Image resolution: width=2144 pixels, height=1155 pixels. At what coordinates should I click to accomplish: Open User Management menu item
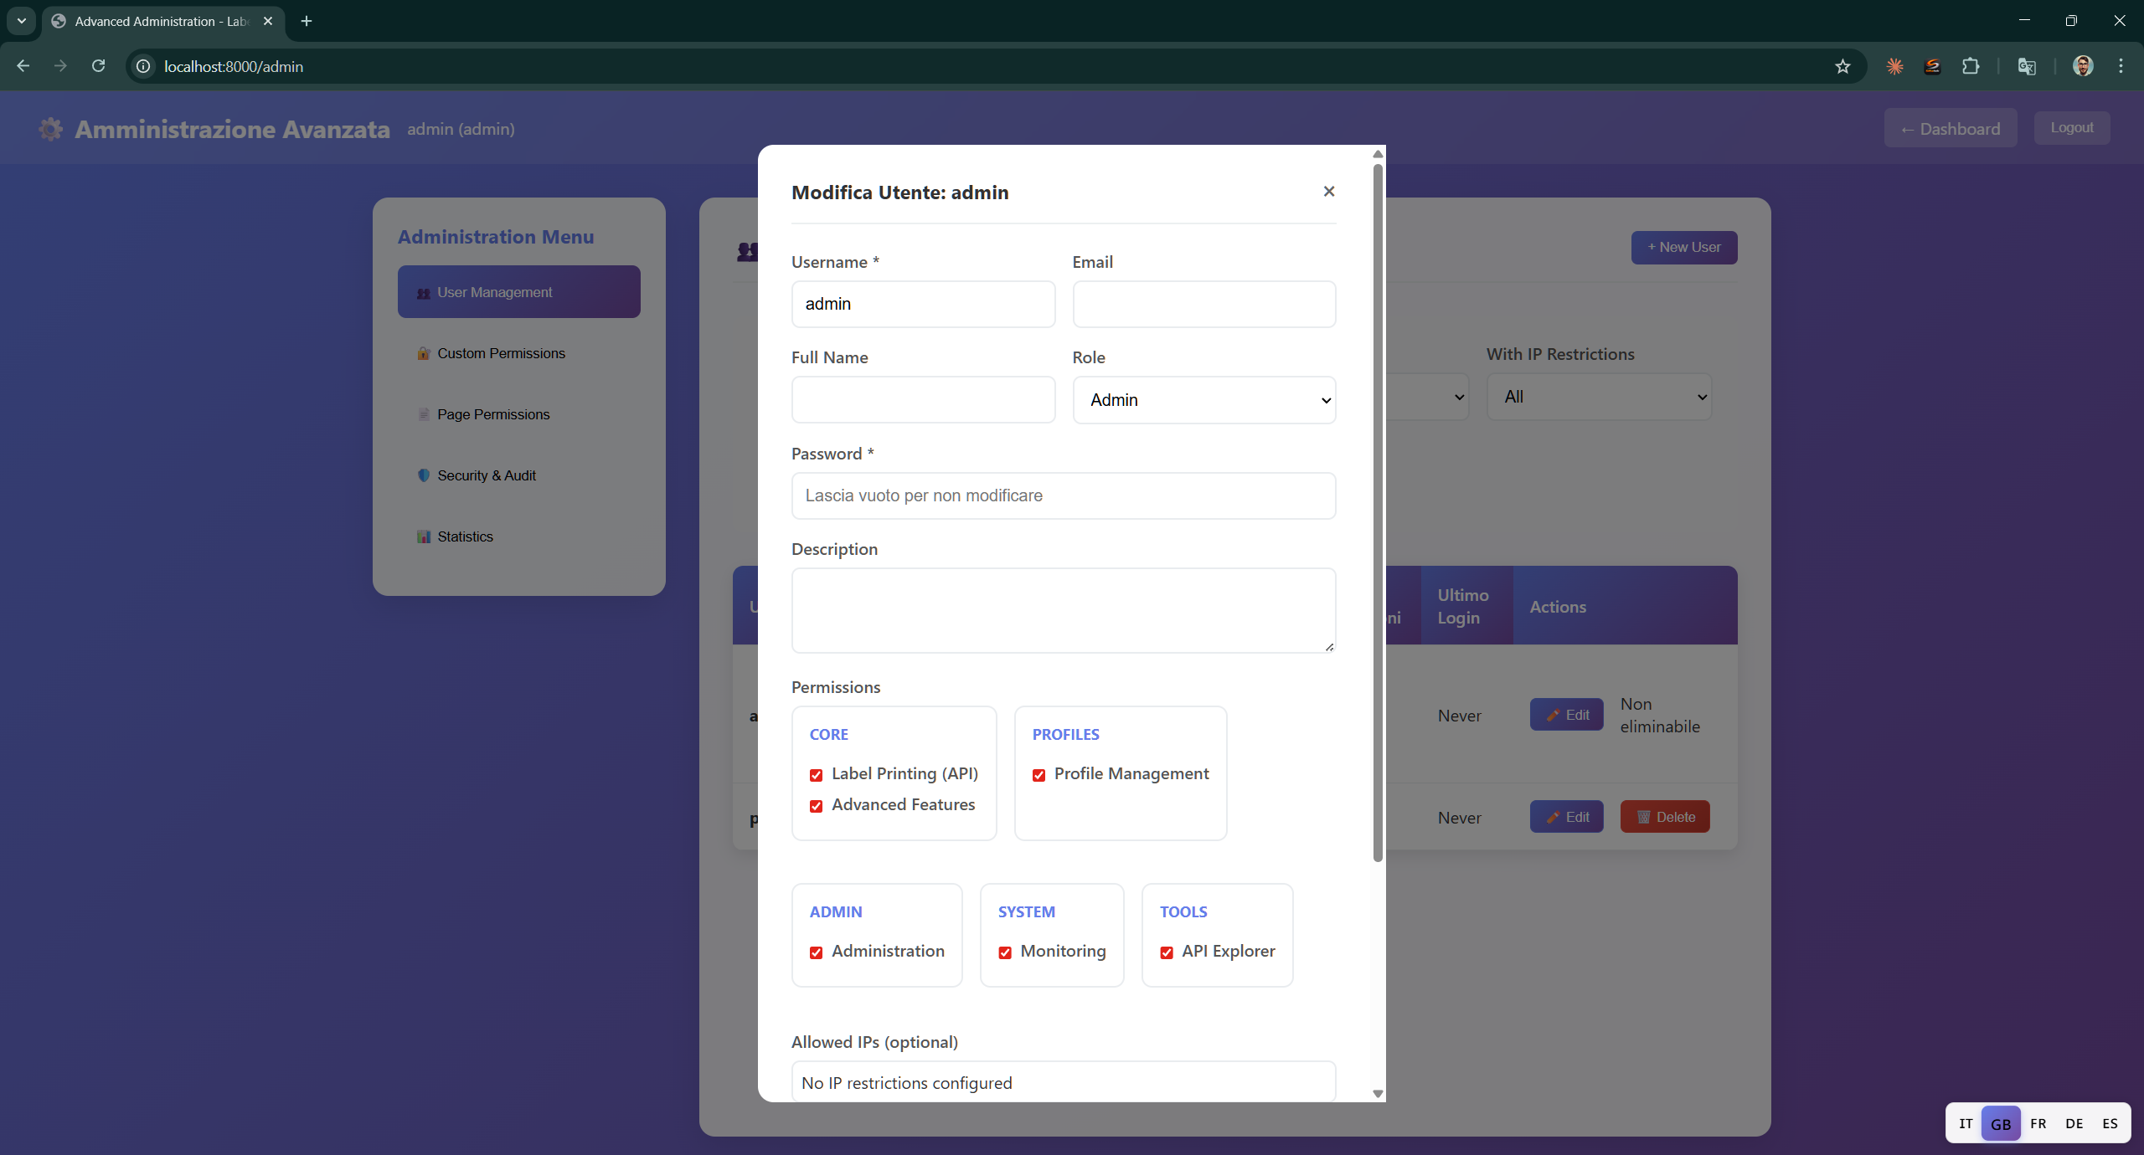click(x=519, y=292)
